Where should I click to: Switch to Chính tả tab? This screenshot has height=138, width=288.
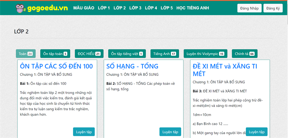coord(245,54)
